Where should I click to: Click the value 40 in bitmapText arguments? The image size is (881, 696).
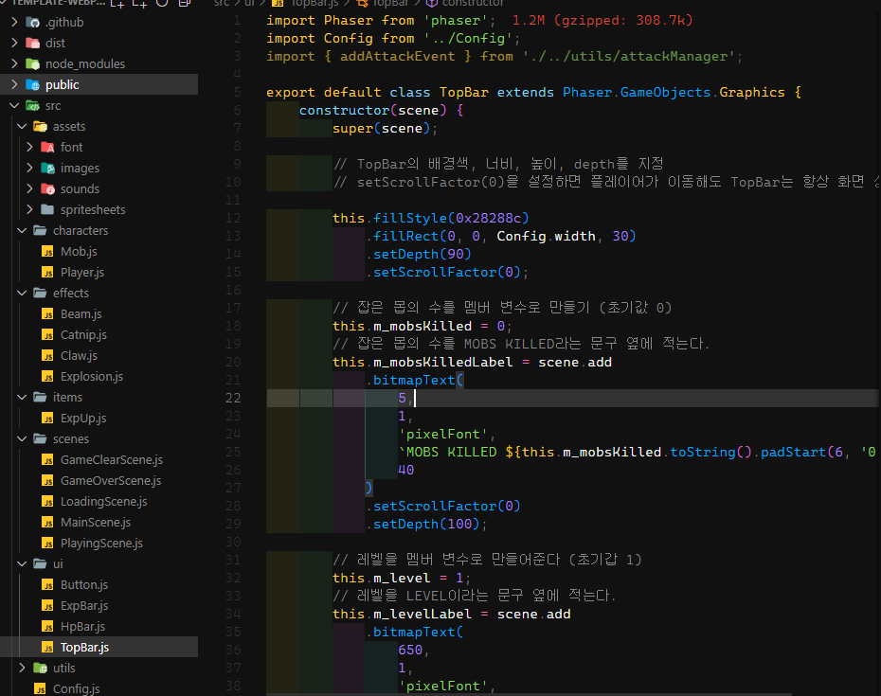[x=406, y=470]
